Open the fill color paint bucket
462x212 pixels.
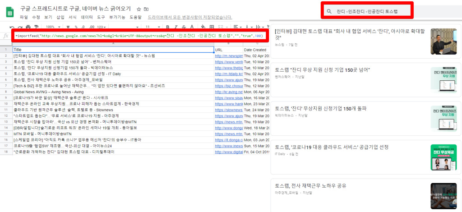click(x=203, y=27)
